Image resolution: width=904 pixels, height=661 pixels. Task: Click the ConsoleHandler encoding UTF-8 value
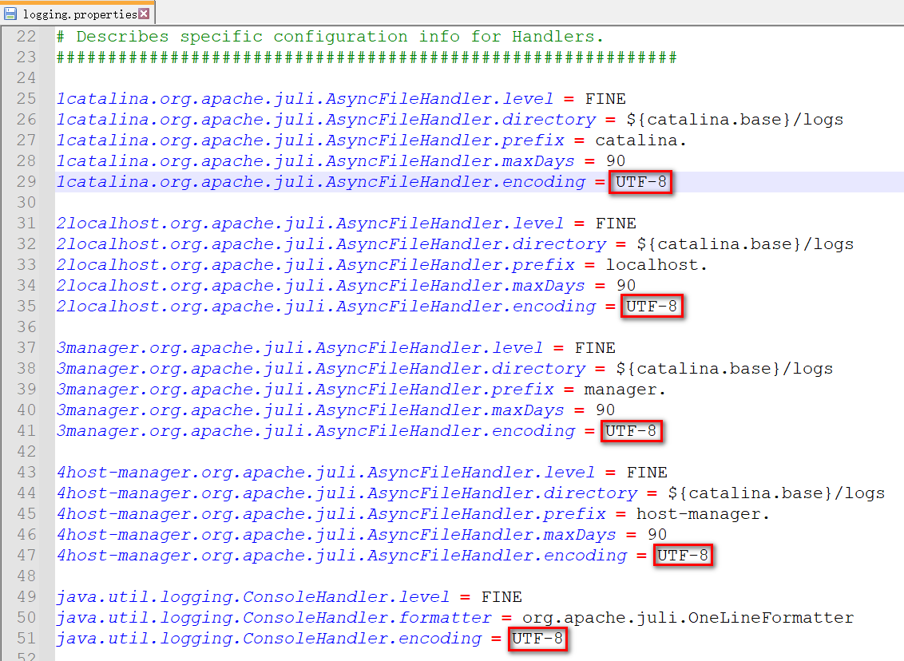537,639
